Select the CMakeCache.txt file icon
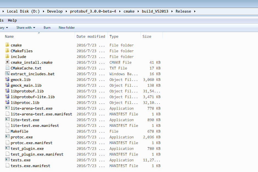This screenshot has width=258, height=172. 7,68
